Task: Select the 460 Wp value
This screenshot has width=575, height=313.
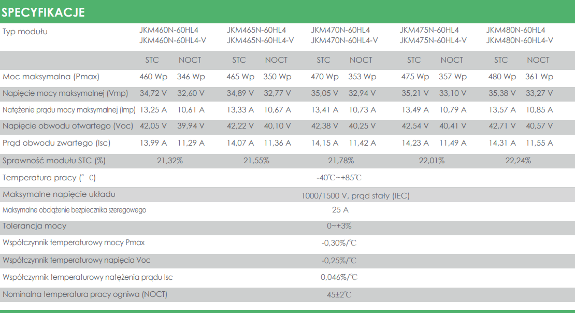Action: (153, 77)
